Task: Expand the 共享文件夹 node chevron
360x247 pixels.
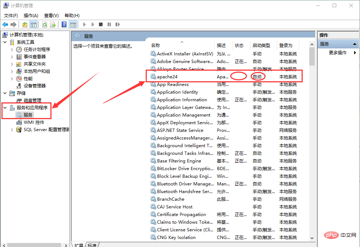Action: pyautogui.click(x=12, y=64)
